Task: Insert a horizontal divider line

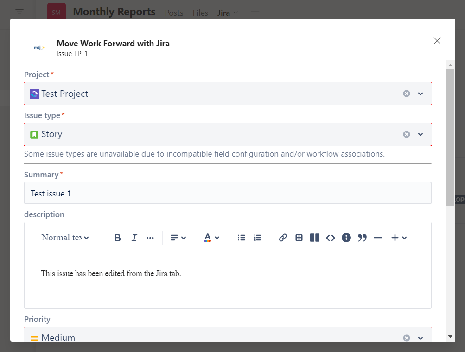Action: tap(378, 238)
